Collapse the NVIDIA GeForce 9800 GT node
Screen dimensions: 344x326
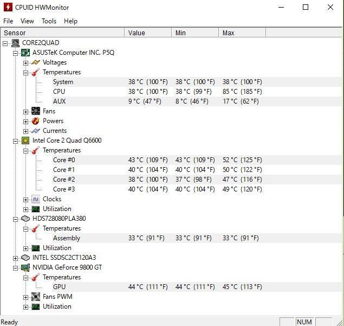click(x=15, y=268)
